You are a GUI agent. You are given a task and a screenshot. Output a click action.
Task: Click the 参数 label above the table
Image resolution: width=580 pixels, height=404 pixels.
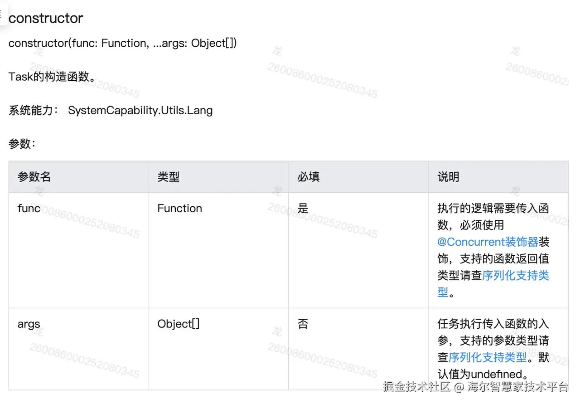pyautogui.click(x=22, y=144)
